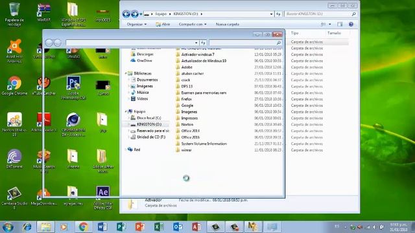The width and height of the screenshot is (415, 233).
Task: Collapse the Equipo tree node
Action: coord(126,111)
